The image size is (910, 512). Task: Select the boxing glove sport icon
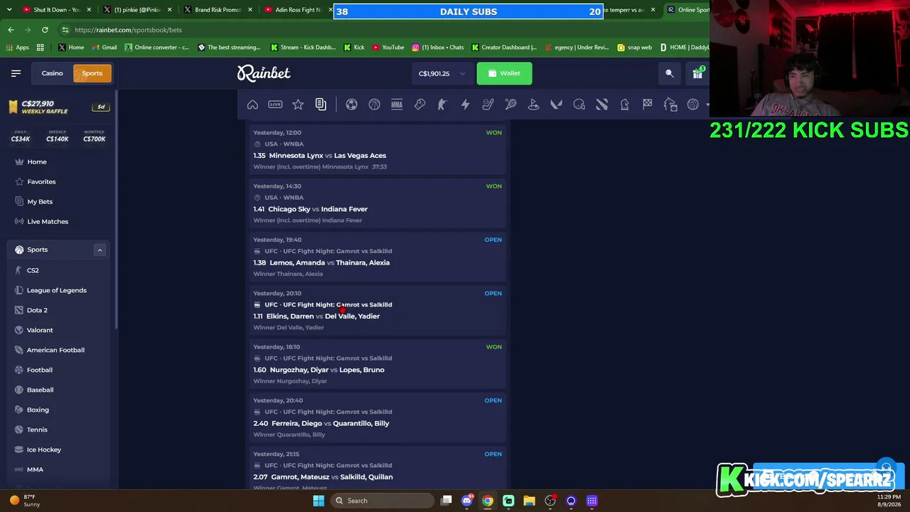pyautogui.click(x=419, y=105)
